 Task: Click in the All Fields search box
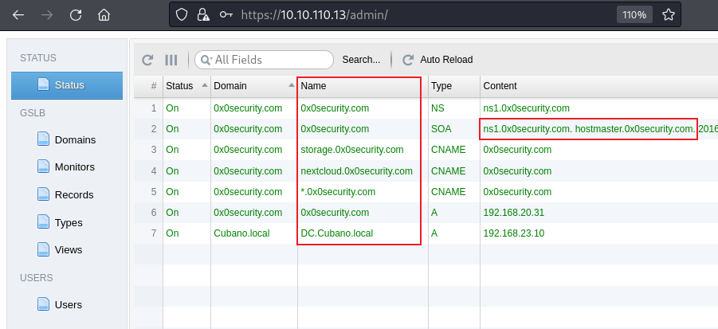pos(271,60)
